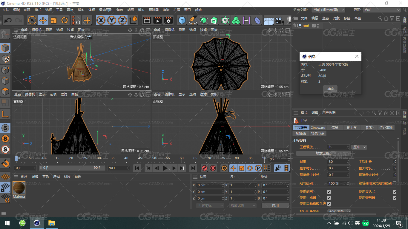Add a Cube primitive object
This screenshot has height=229, width=408.
pos(182,20)
